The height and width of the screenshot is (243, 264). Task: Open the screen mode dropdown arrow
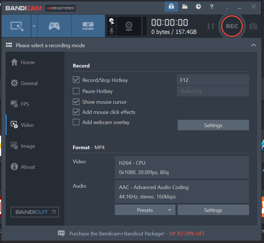[x=34, y=26]
